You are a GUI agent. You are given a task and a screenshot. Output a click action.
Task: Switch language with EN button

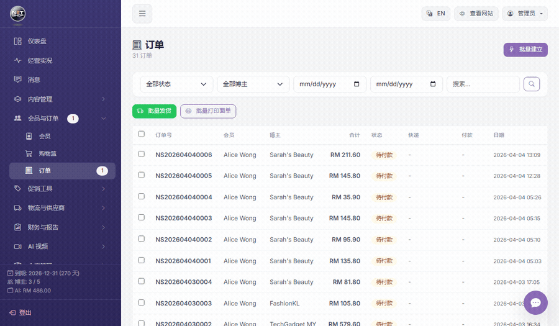pos(435,14)
